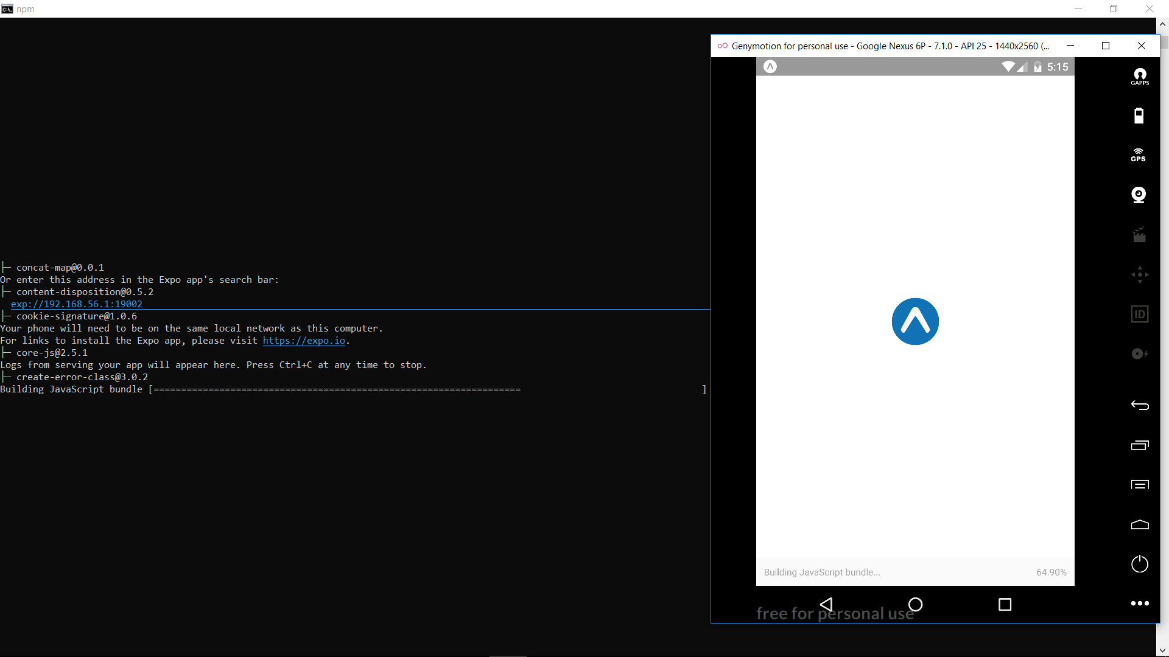The width and height of the screenshot is (1169, 657).
Task: Click the Building JavaScript bundle progress bar in terminal
Action: click(430, 389)
